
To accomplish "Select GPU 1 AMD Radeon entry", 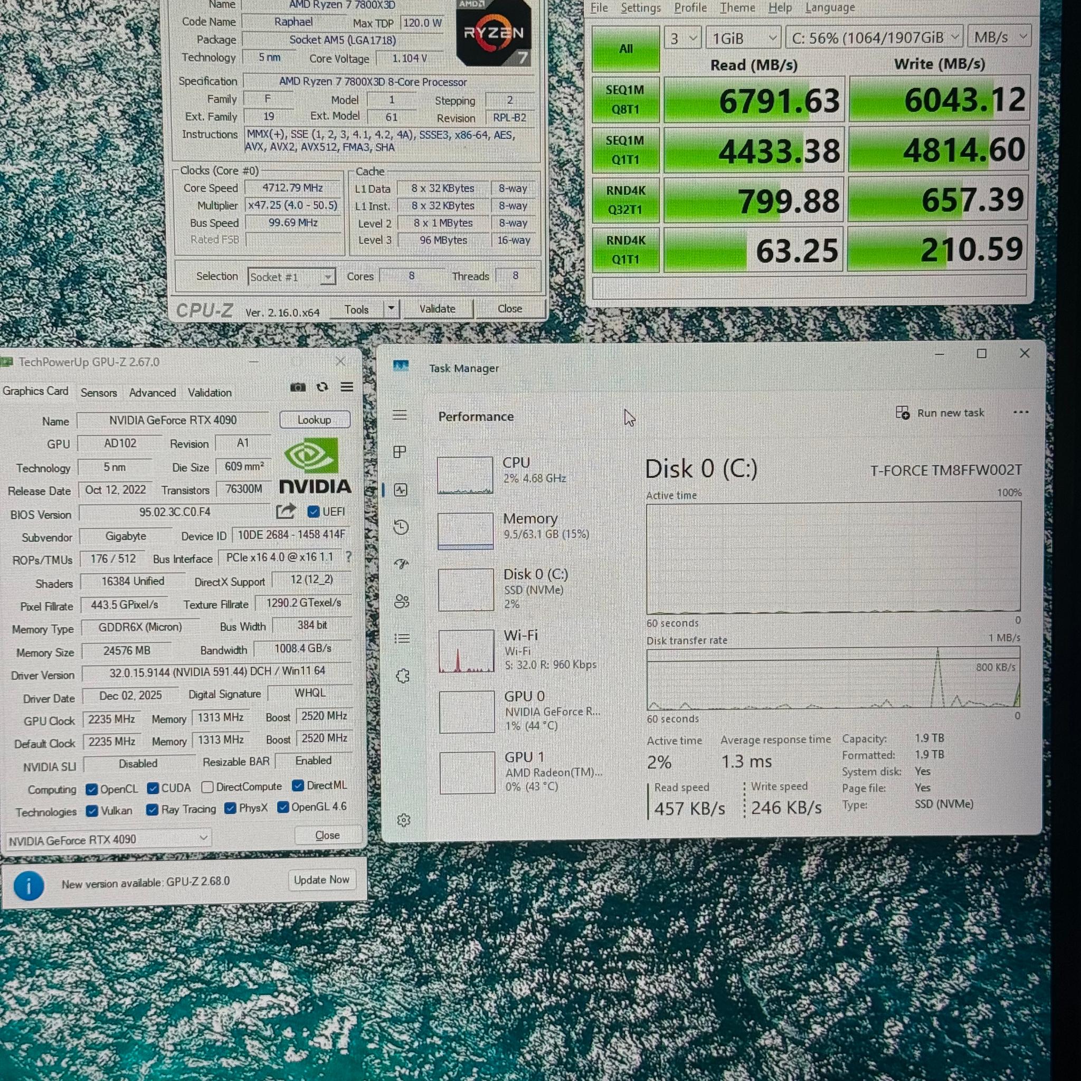I will (x=521, y=772).
